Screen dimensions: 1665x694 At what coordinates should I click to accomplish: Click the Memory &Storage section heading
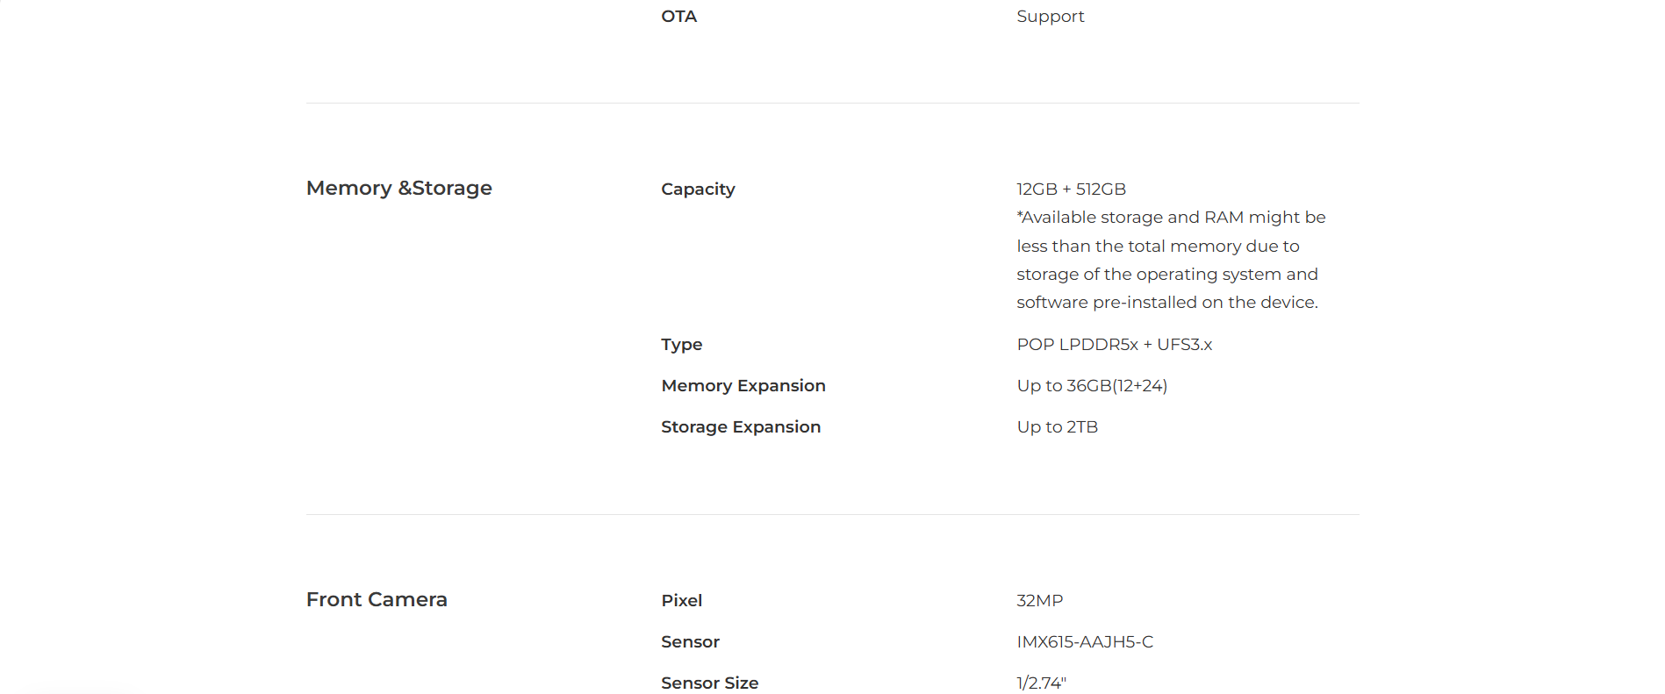pyautogui.click(x=398, y=188)
